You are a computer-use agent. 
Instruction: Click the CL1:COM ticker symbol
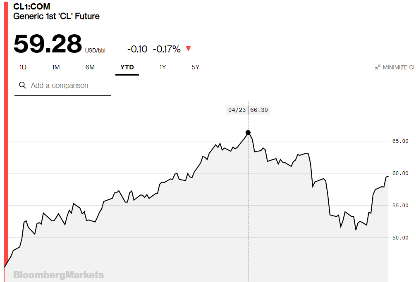tap(31, 6)
